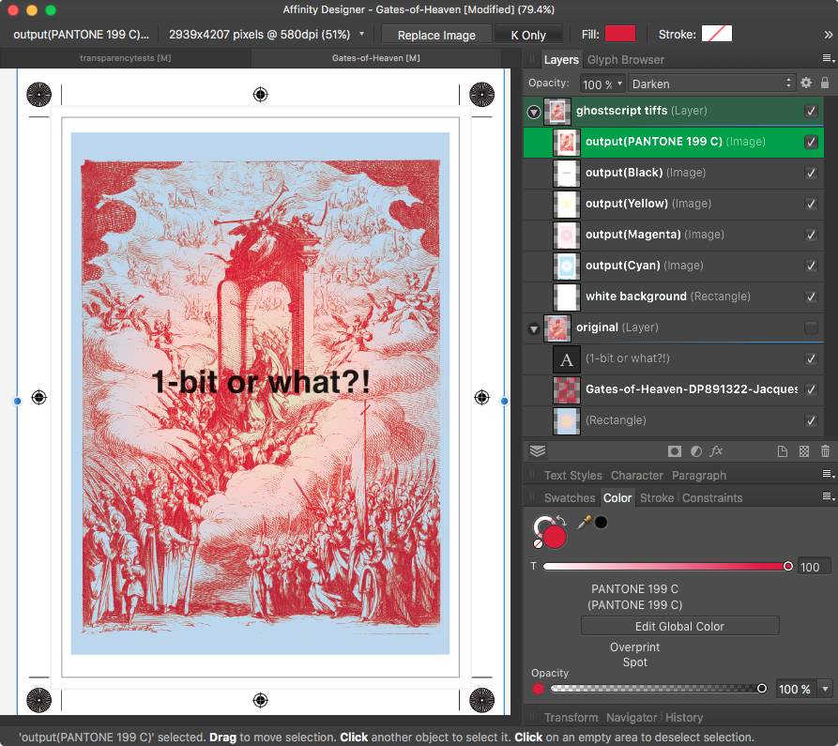Open the Layers panel options menu
The image size is (838, 746).
click(x=828, y=59)
